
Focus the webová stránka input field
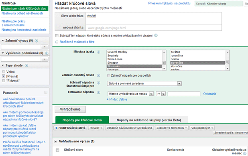coord(154,28)
